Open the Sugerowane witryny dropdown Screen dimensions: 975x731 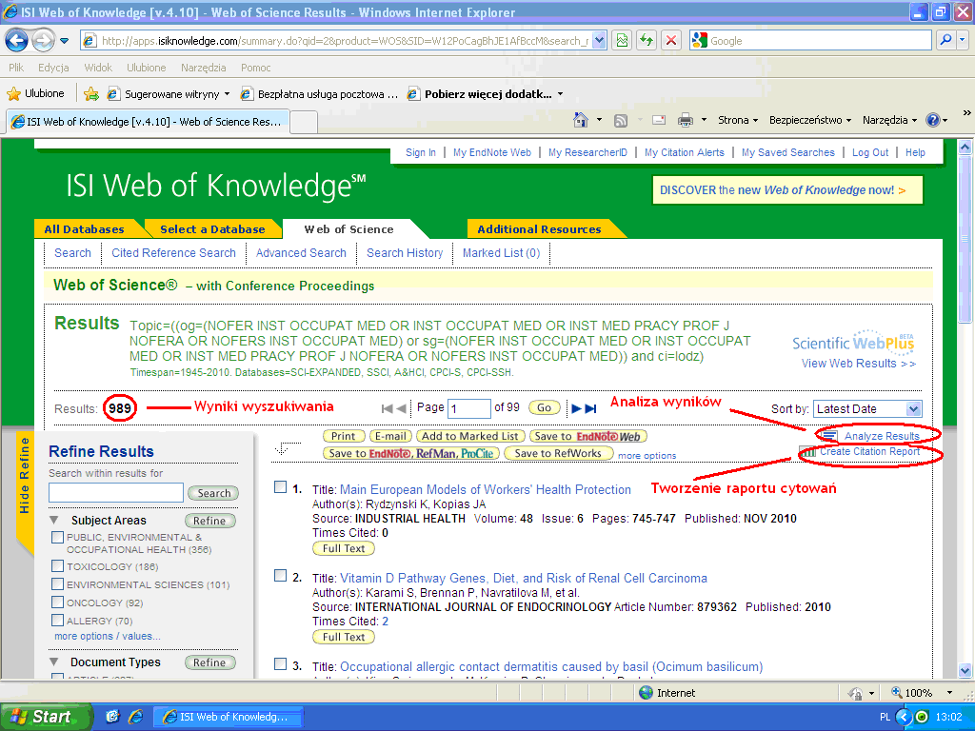[x=227, y=94]
